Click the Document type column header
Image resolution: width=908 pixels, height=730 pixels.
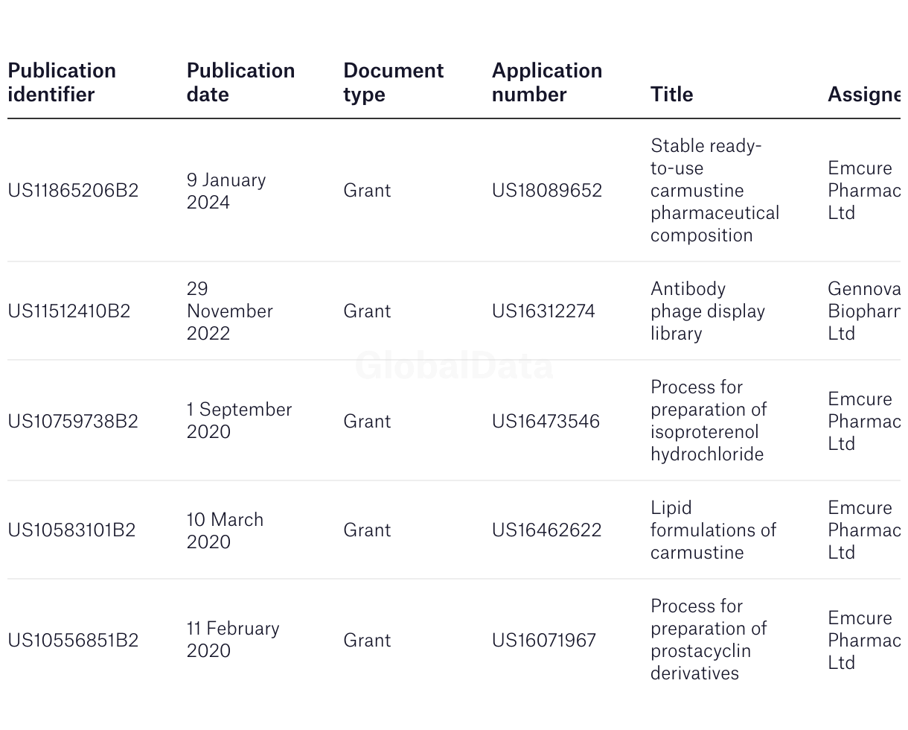click(393, 82)
